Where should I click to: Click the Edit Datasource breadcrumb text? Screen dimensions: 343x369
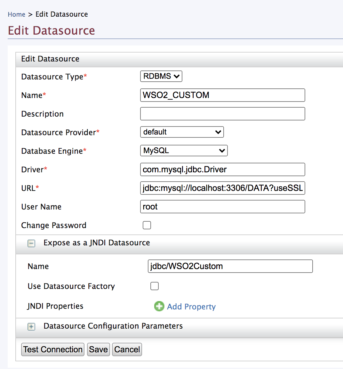click(62, 14)
